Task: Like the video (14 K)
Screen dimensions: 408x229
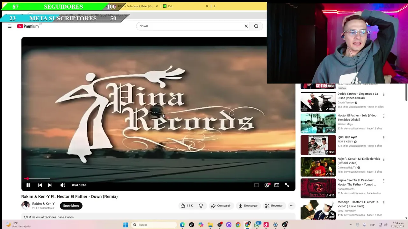Action: [187, 205]
